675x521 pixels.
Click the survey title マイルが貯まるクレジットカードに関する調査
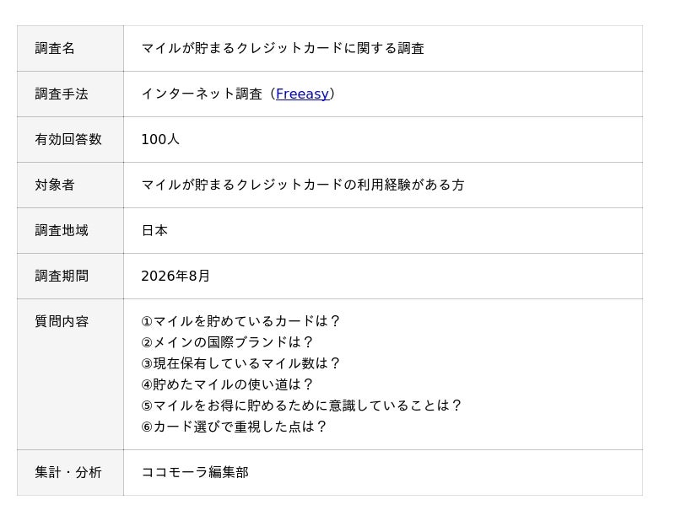[283, 48]
